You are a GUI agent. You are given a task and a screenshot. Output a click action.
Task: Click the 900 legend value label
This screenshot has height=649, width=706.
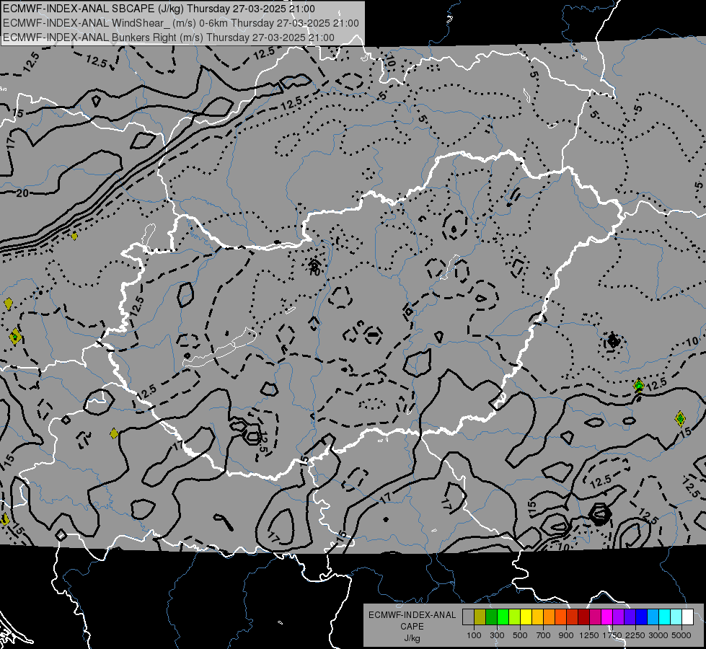[566, 635]
